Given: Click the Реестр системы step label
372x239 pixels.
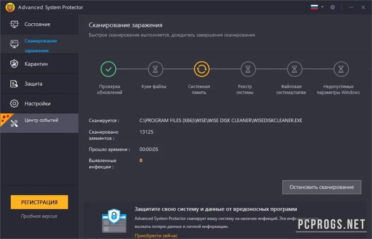Looking at the screenshot, I should tap(245, 89).
